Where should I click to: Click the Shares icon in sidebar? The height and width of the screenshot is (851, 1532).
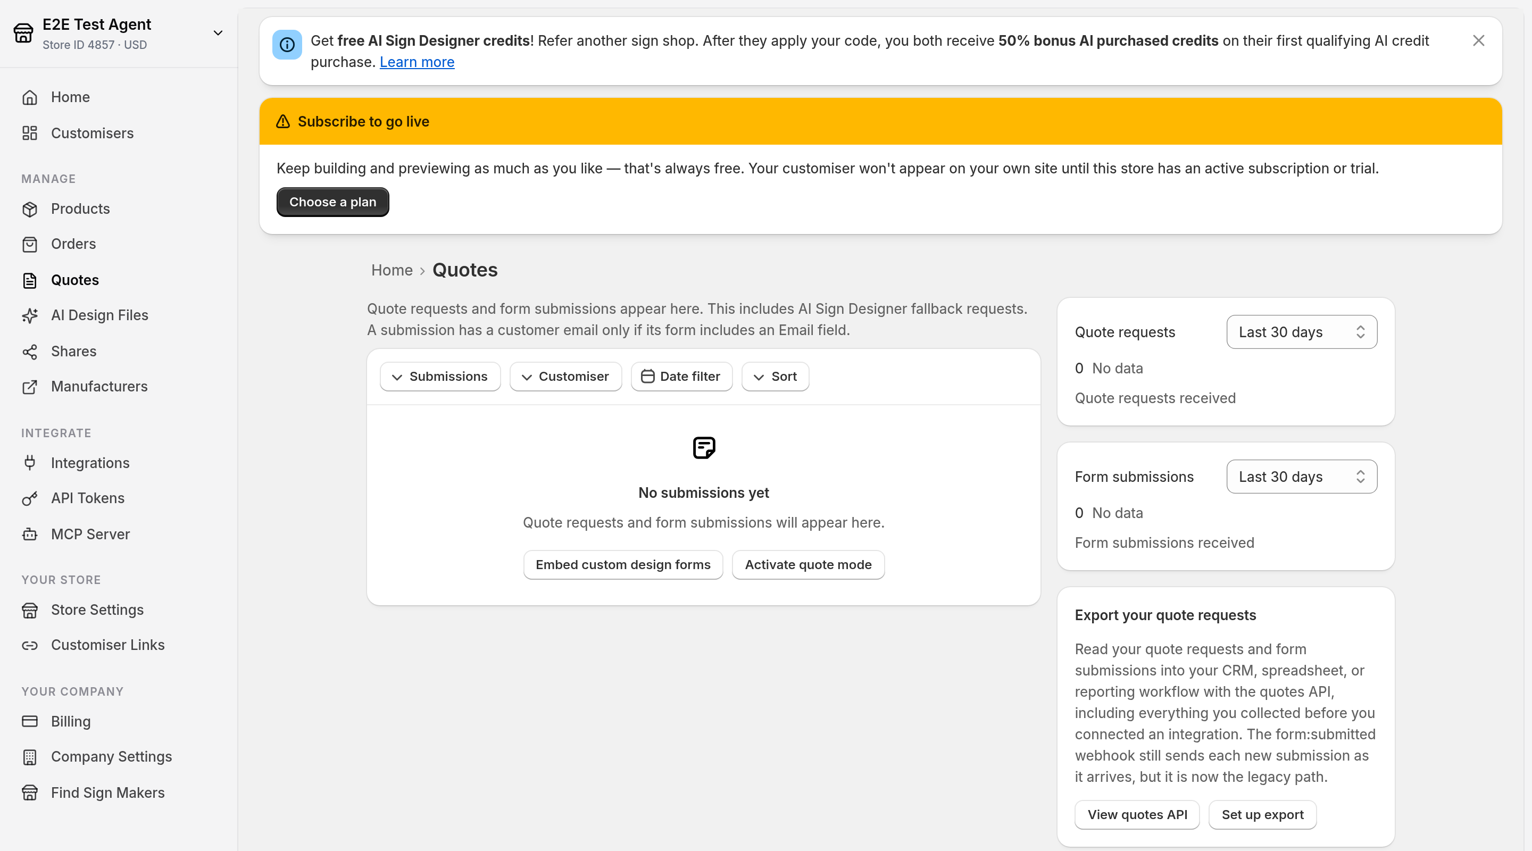[x=30, y=352]
